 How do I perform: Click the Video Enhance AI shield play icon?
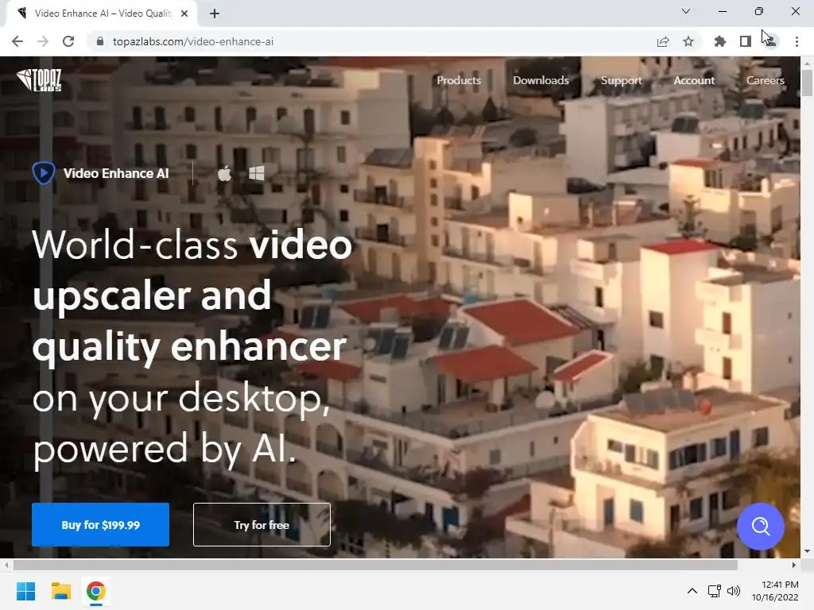pyautogui.click(x=44, y=172)
